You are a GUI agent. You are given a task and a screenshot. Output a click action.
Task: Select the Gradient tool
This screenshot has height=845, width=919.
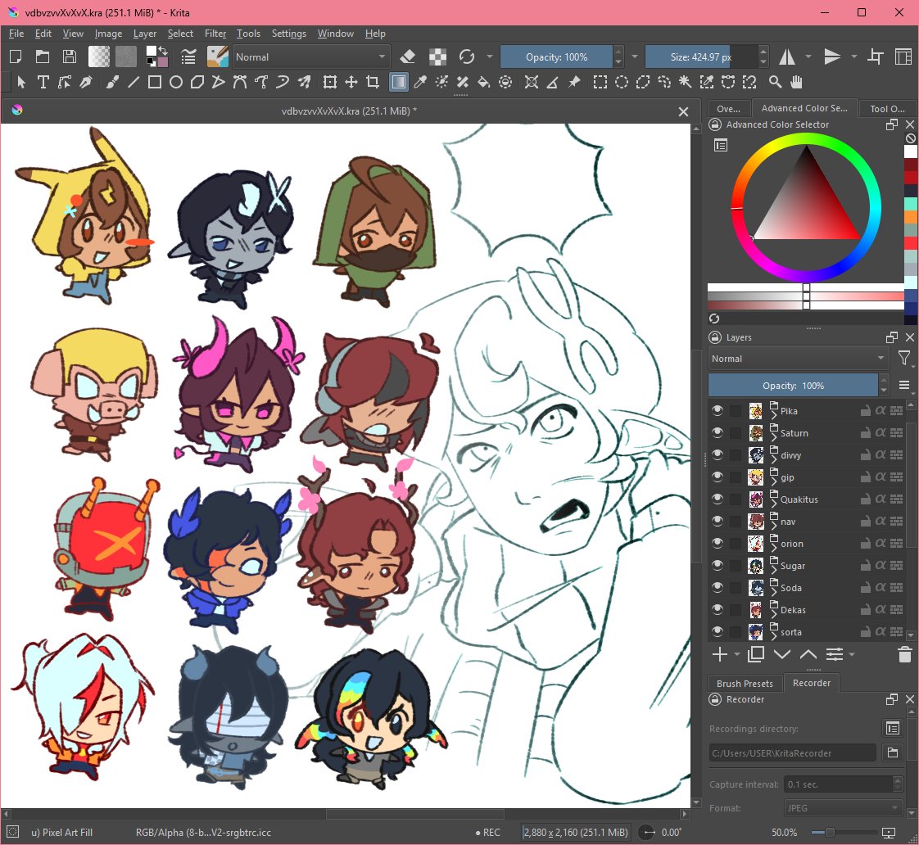click(398, 82)
